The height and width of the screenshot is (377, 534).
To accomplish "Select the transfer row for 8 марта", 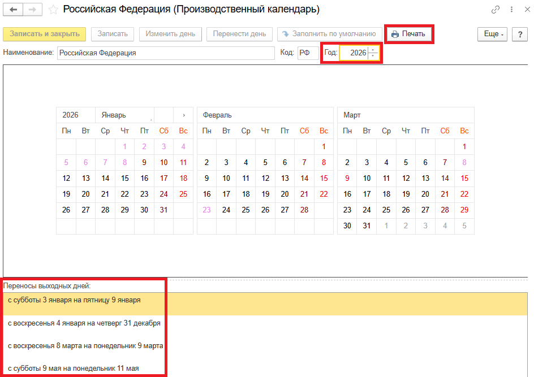I will 86,345.
